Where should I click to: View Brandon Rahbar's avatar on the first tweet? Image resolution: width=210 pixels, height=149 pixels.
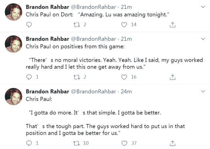click(x=13, y=12)
